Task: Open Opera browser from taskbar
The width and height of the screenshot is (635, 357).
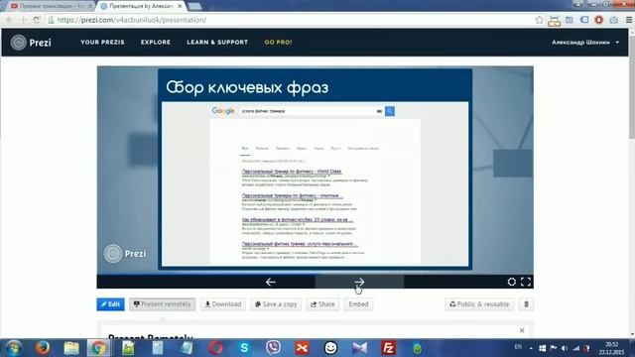Action: pos(215,348)
